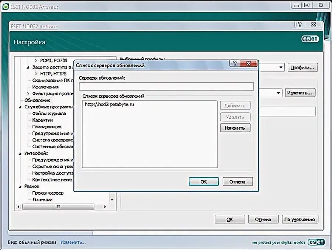This screenshot has width=332, height=250.
Task: Expand the HTTP, HTTPS tree node
Action: (x=35, y=74)
